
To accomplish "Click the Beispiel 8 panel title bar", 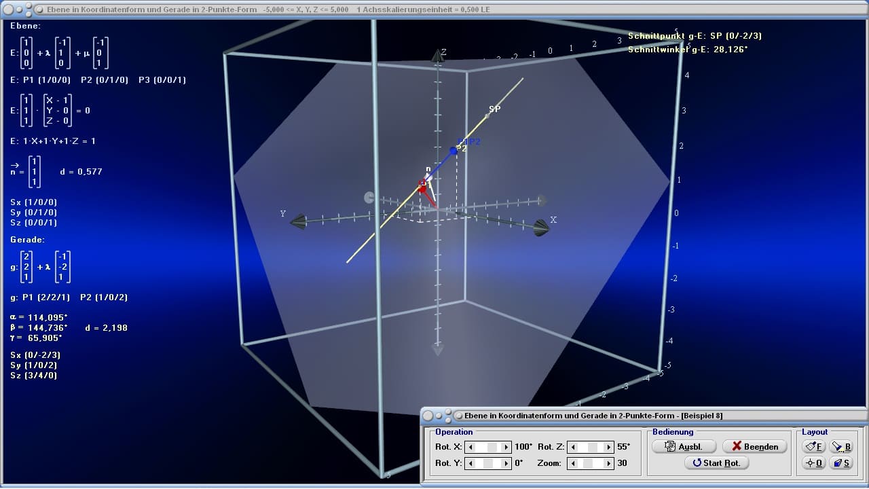I will click(644, 415).
